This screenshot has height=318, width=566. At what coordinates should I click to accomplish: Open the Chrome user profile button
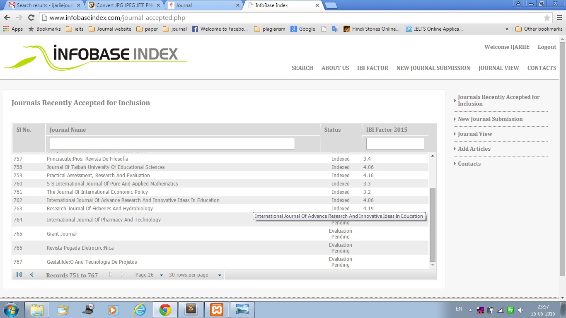point(518,4)
